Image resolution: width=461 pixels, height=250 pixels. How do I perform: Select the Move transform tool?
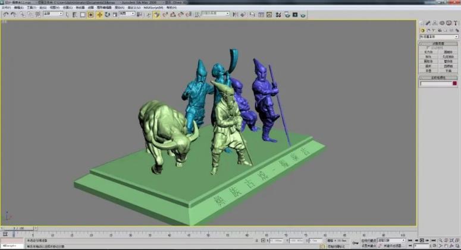[99, 14]
